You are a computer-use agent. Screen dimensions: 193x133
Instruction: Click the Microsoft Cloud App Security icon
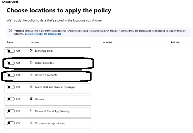pos(31,111)
